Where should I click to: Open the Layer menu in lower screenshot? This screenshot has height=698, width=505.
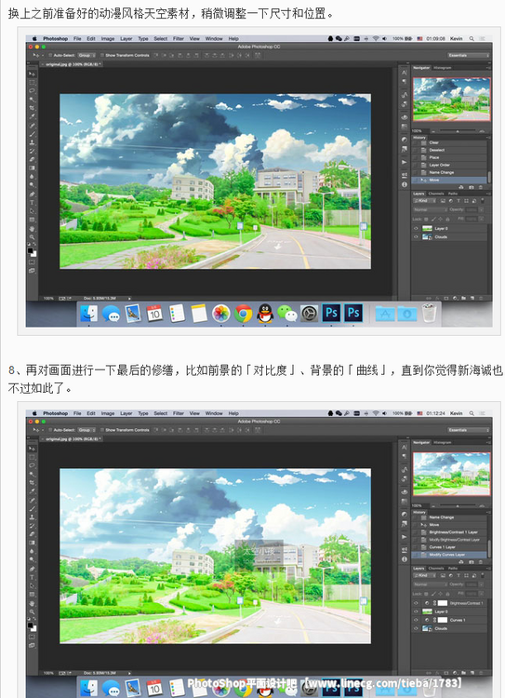[126, 413]
